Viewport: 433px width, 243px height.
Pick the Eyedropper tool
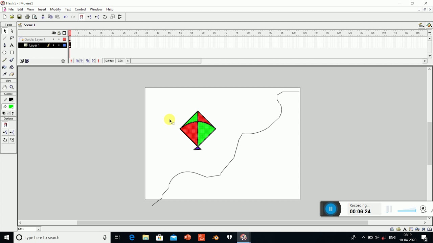[5, 74]
